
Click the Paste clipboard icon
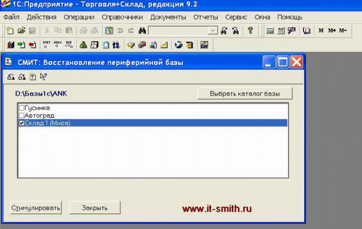[69, 30]
